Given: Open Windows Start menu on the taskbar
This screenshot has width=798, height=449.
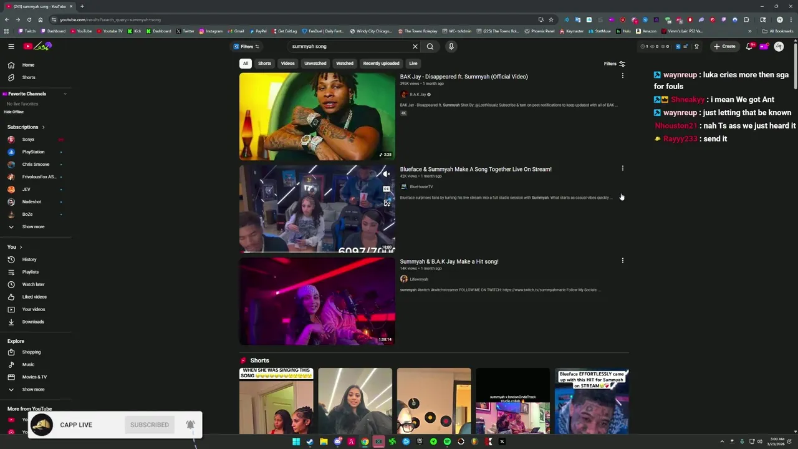Looking at the screenshot, I should (x=296, y=442).
